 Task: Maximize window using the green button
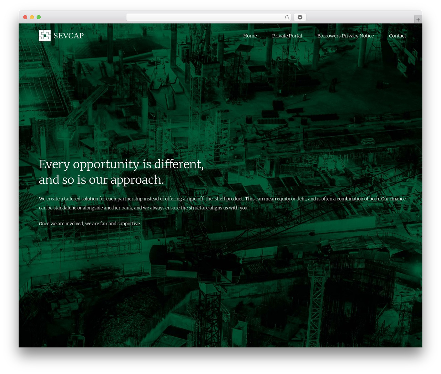[39, 17]
